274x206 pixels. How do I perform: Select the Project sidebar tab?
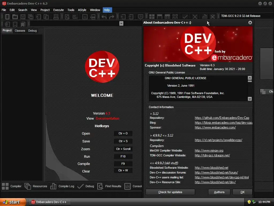pyautogui.click(x=7, y=31)
